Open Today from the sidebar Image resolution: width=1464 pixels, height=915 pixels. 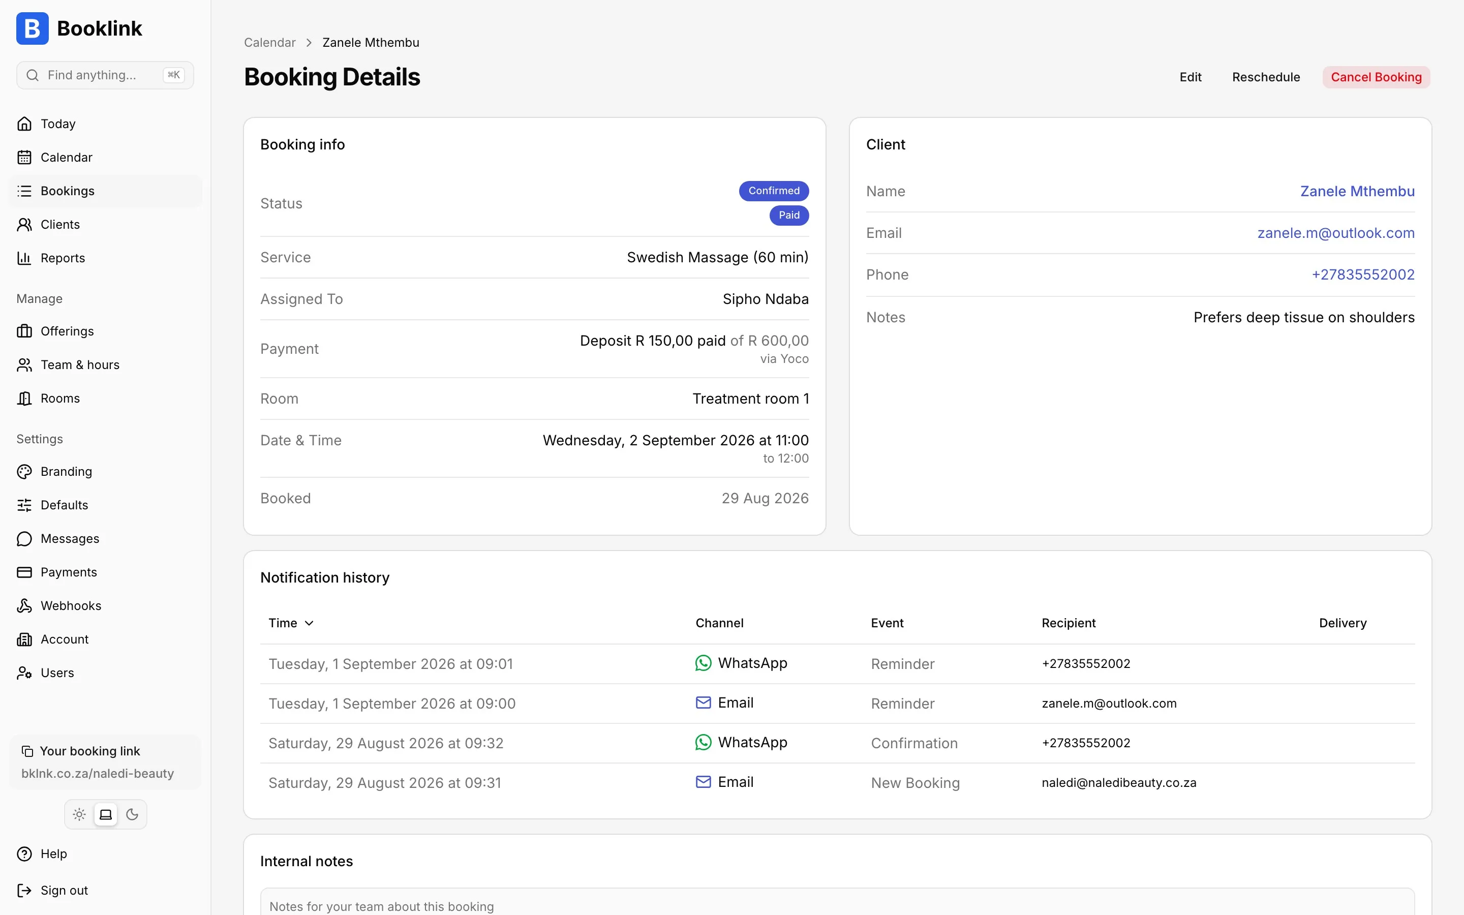pos(105,124)
